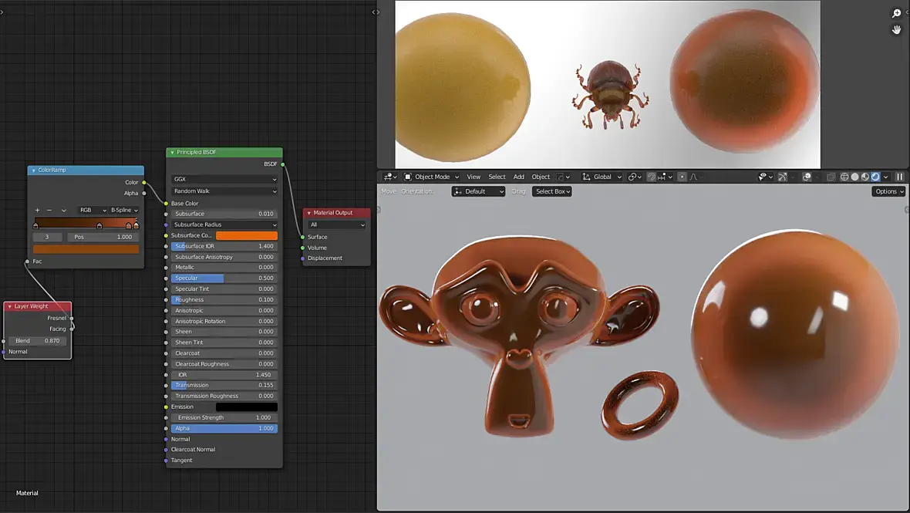Open the Object Mode dropdown
This screenshot has height=513, width=910.
(x=432, y=177)
